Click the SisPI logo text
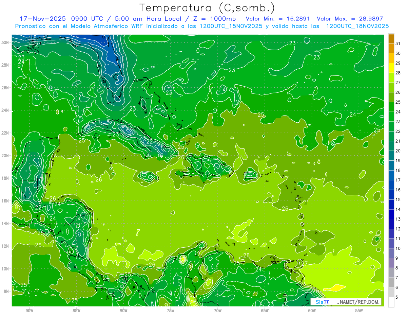This screenshot has height=315, width=407. click(x=322, y=302)
